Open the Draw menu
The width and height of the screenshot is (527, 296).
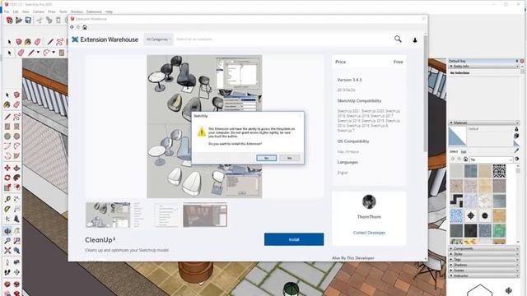tap(51, 12)
